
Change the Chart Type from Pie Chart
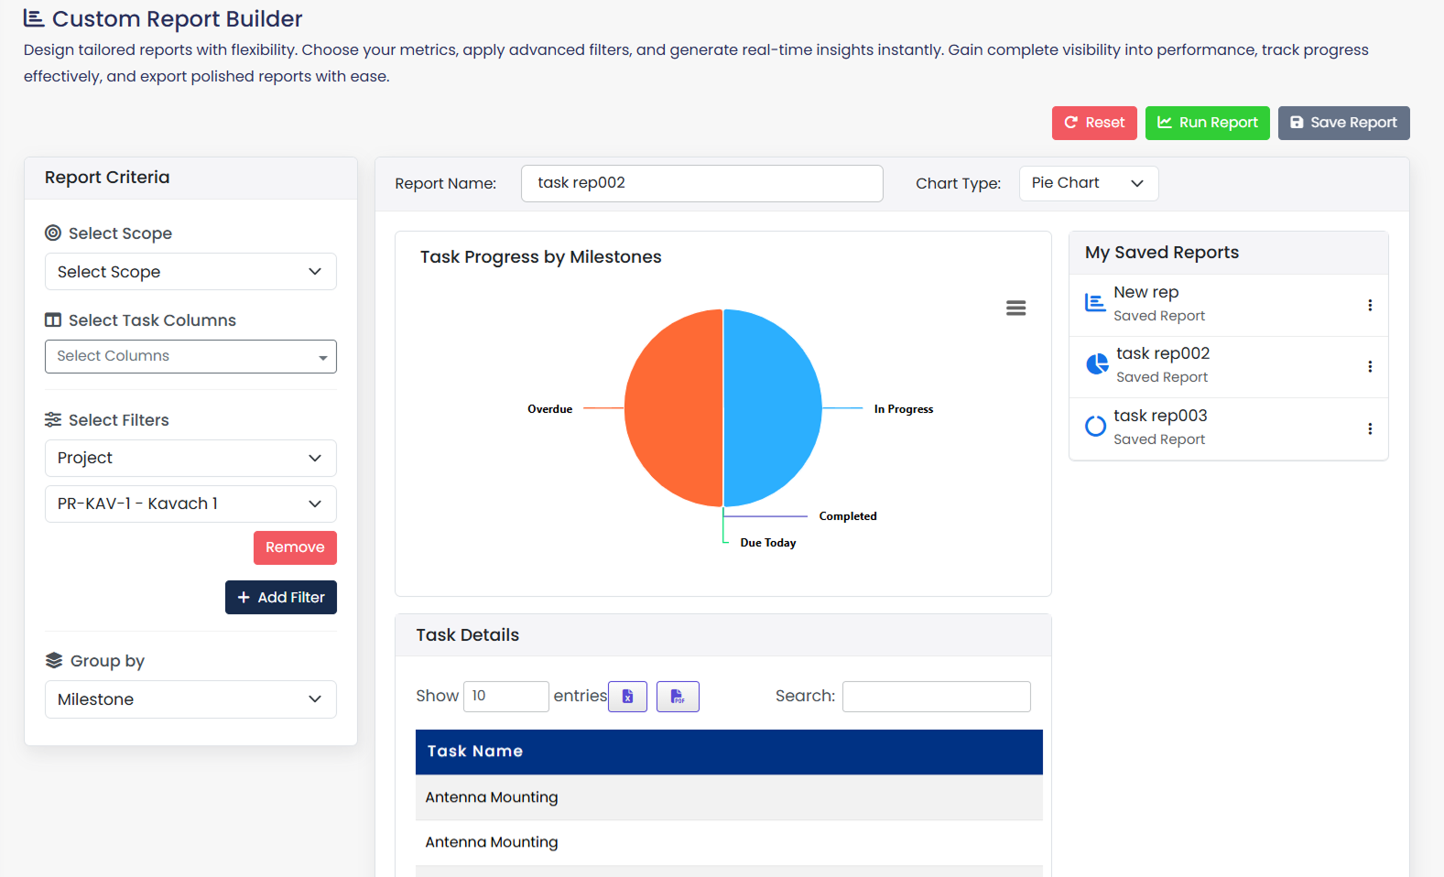click(1088, 183)
